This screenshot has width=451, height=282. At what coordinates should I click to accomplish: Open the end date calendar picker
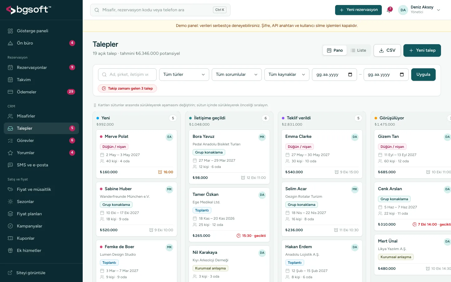[x=402, y=75]
